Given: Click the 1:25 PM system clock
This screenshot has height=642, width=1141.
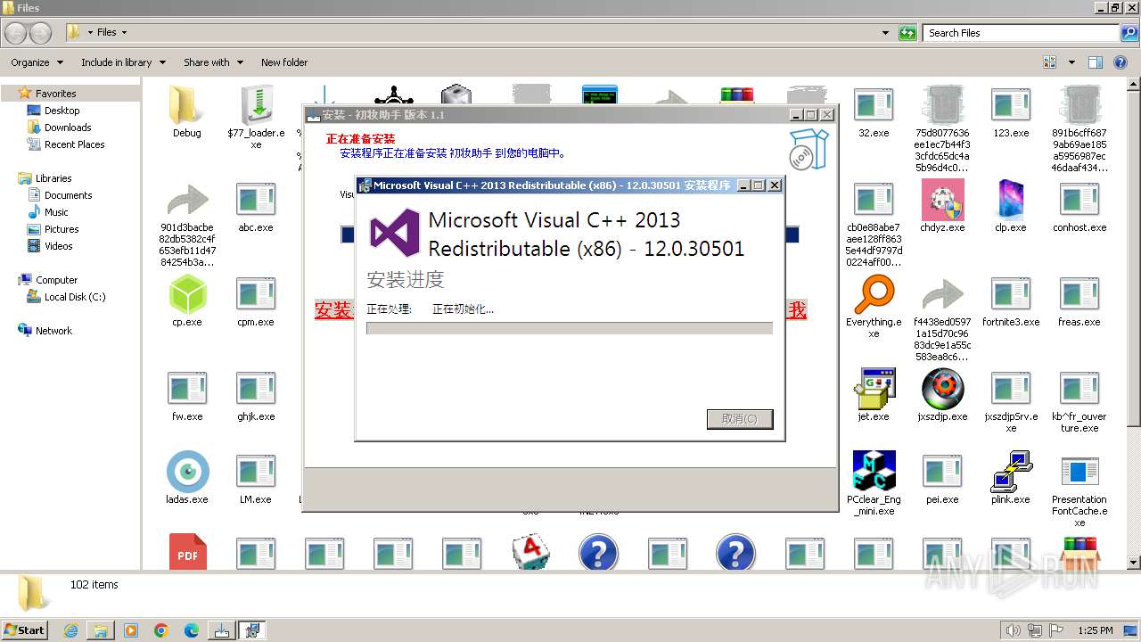Looking at the screenshot, I should pos(1096,630).
